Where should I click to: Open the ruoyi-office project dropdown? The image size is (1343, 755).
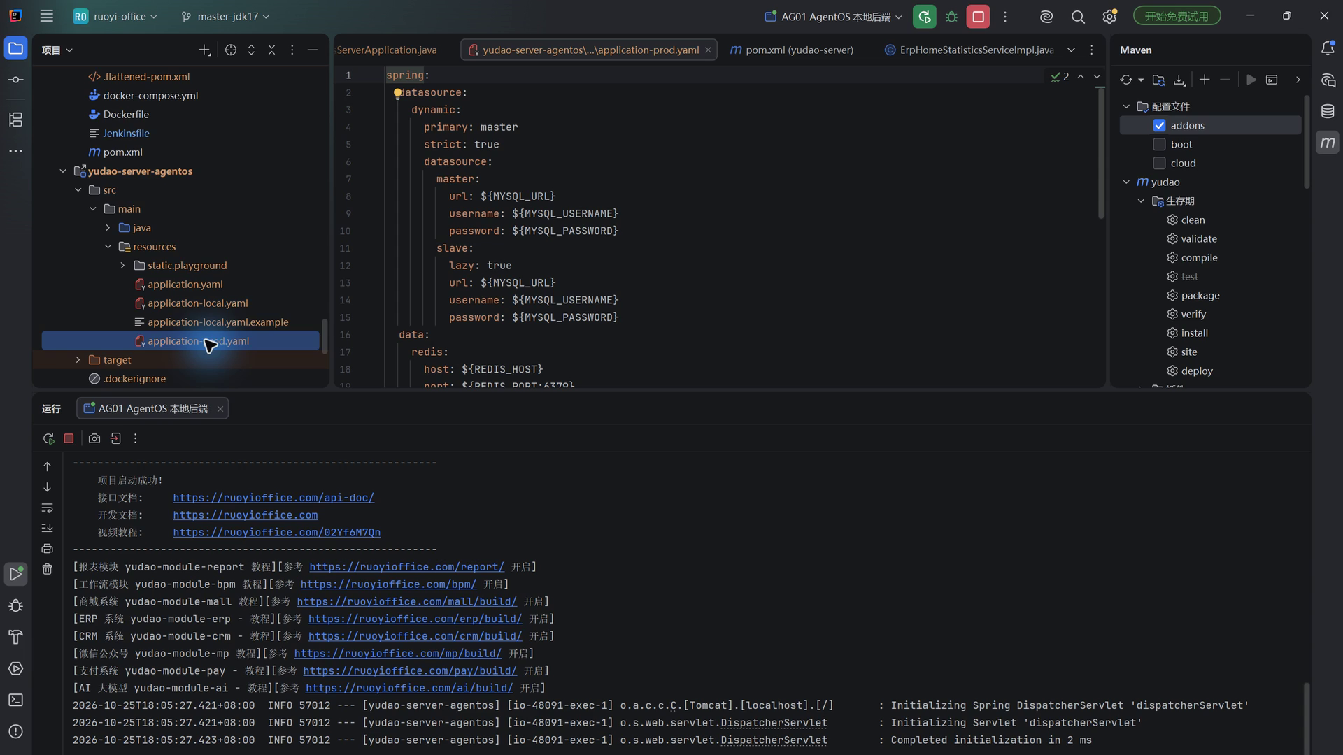pos(116,16)
